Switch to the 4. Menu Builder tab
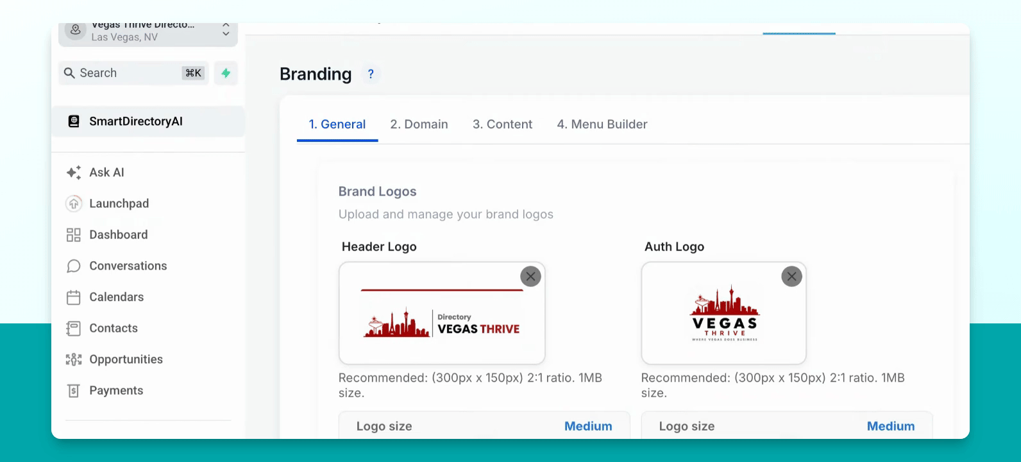Image resolution: width=1021 pixels, height=462 pixels. (602, 124)
